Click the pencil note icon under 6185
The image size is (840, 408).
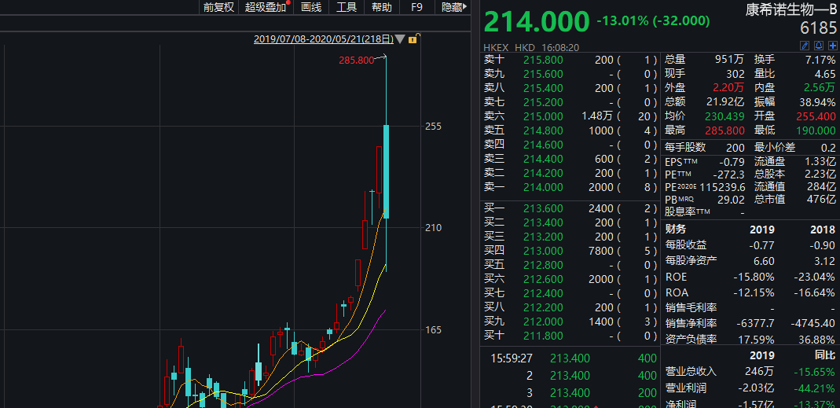coord(804,46)
